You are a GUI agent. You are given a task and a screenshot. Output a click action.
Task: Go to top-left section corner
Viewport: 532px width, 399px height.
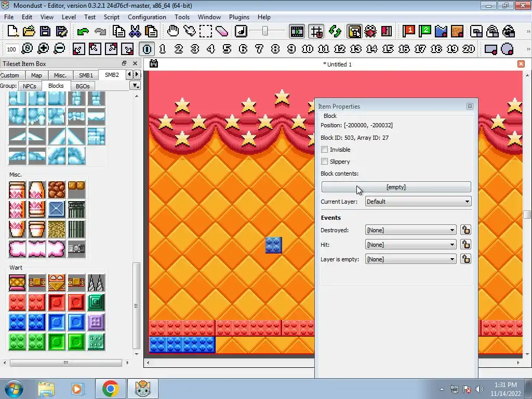(x=95, y=49)
